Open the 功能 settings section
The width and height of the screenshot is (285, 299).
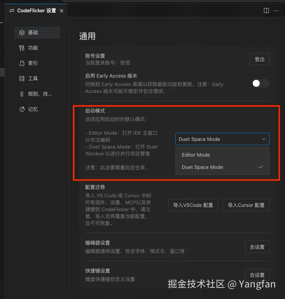(37, 48)
